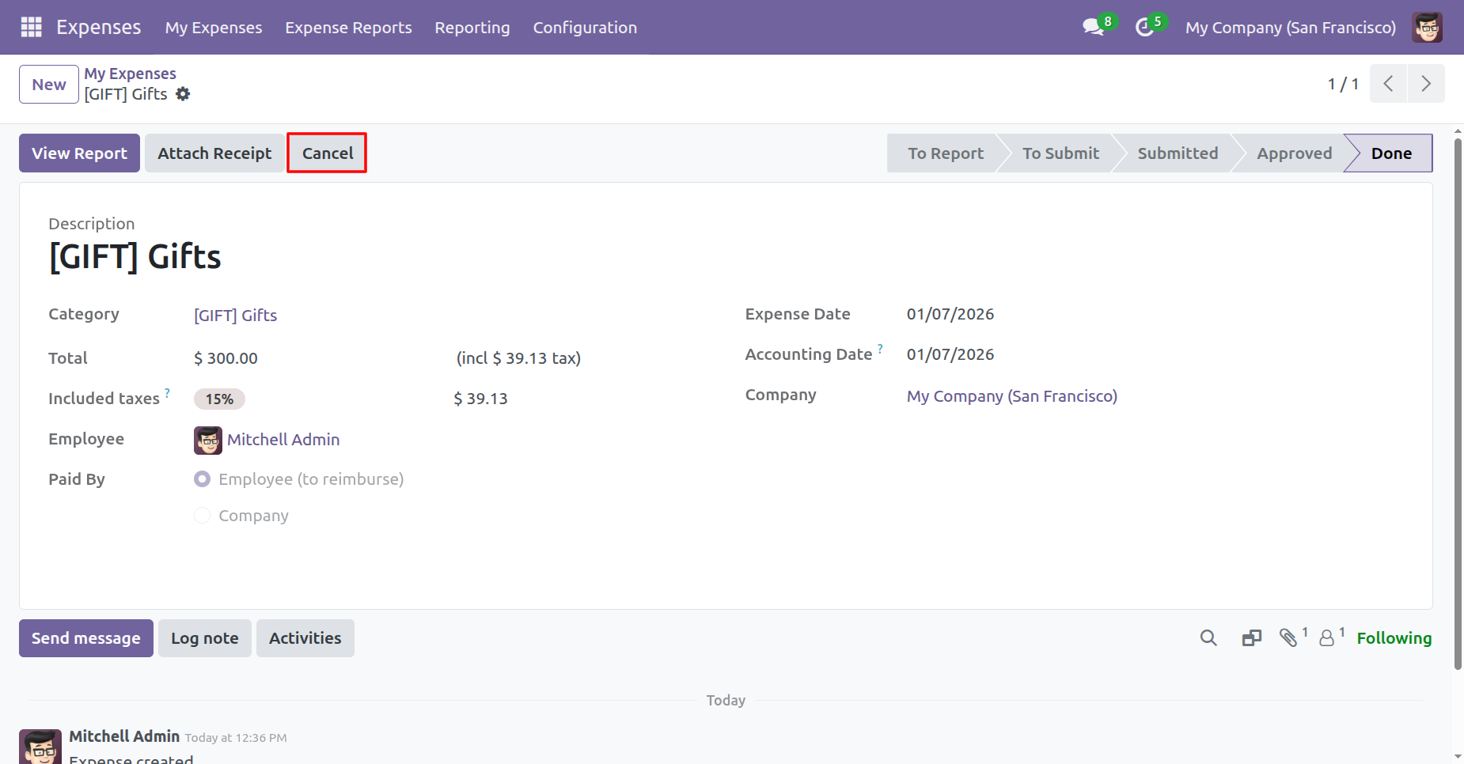1464x764 pixels.
Task: Click Mitchell Admin user avatar in navbar
Action: click(1427, 28)
